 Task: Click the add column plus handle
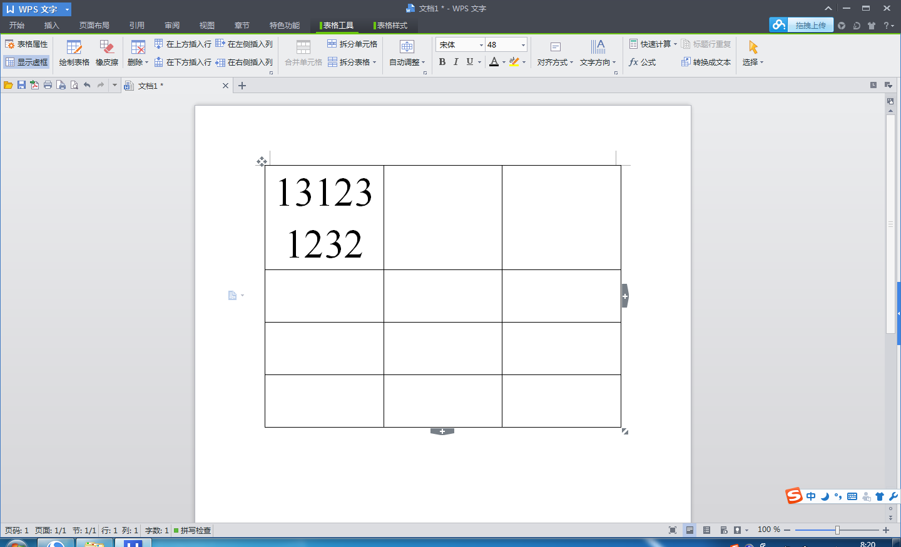click(x=625, y=296)
